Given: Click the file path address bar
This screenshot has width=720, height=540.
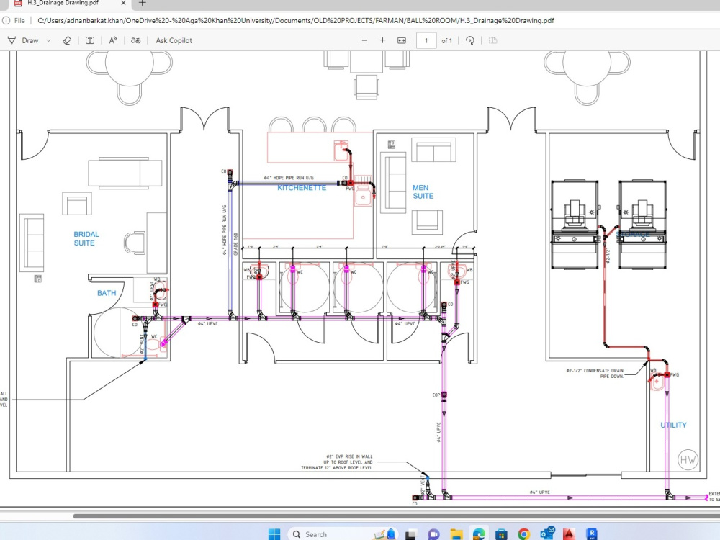Looking at the screenshot, I should [x=296, y=21].
